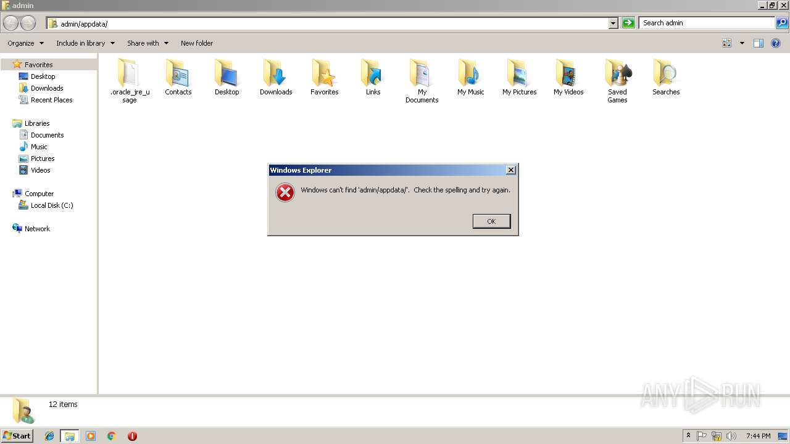Click the Action Center flag icon
The height and width of the screenshot is (444, 790).
coord(702,436)
